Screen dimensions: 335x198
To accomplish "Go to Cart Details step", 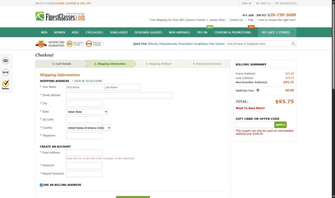I will coord(61,64).
